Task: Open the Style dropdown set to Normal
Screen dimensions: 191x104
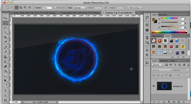Action: point(80,8)
